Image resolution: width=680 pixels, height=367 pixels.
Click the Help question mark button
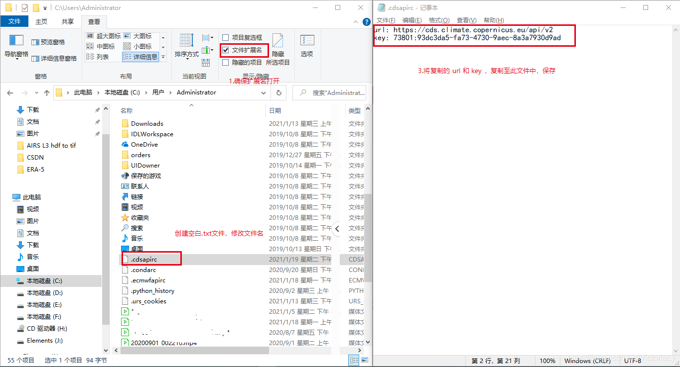[366, 21]
